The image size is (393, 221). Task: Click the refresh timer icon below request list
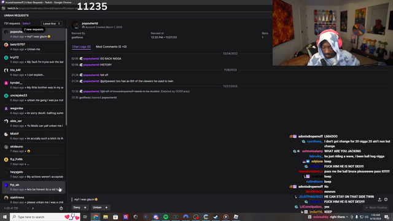(x=61, y=208)
